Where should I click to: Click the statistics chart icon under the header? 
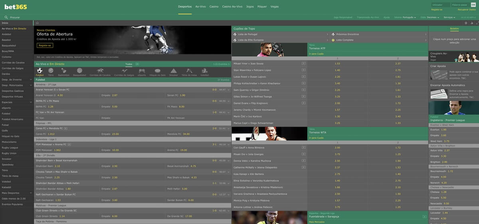point(471,23)
